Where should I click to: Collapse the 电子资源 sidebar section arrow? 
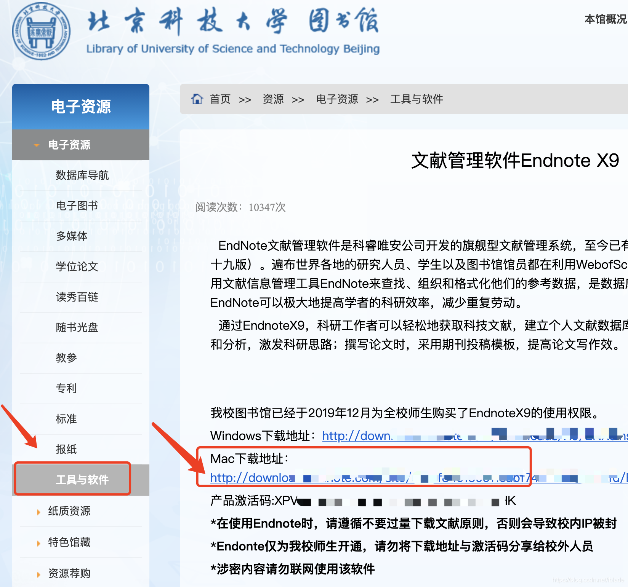tap(37, 145)
